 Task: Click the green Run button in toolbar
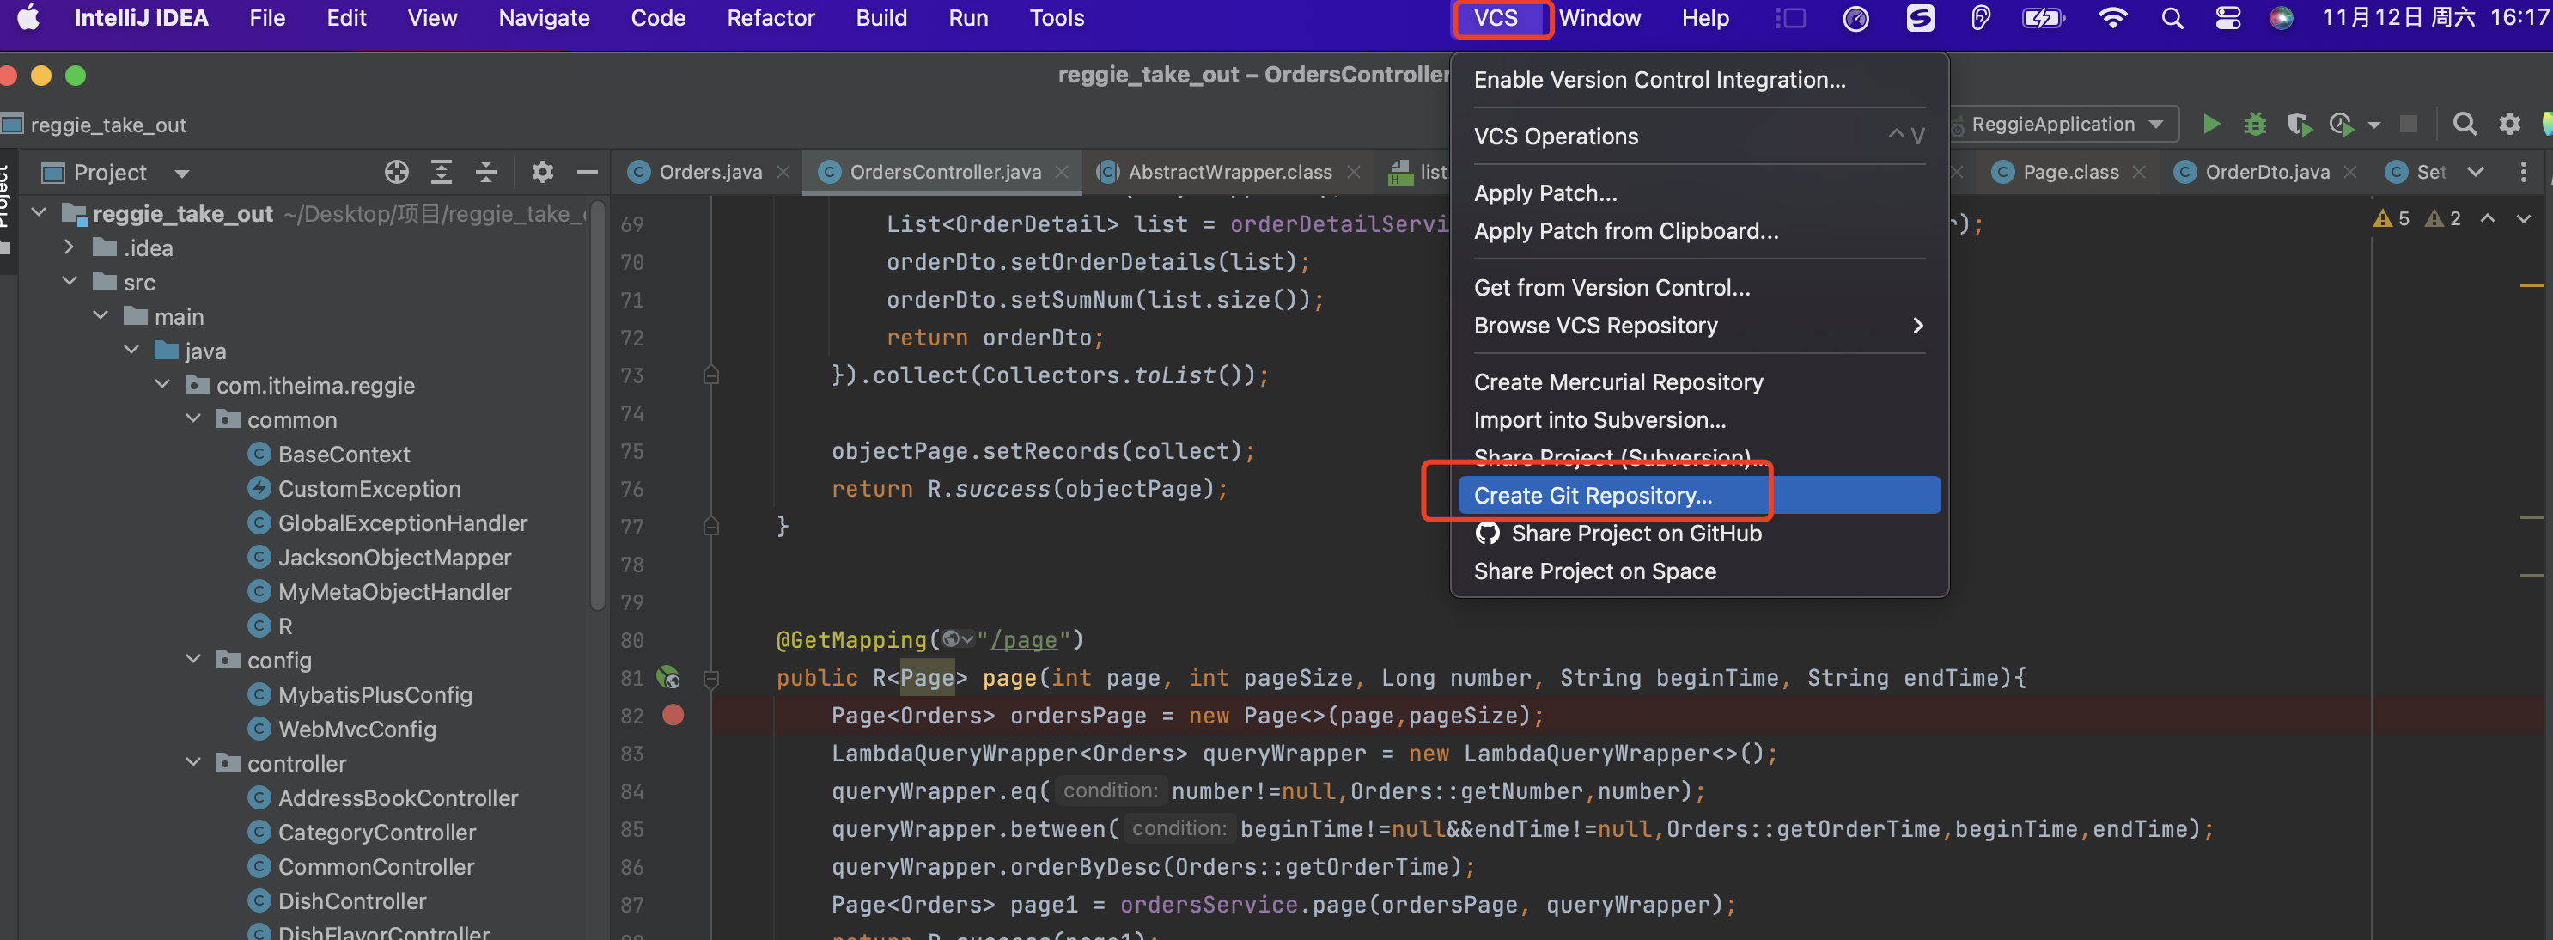(x=2210, y=124)
